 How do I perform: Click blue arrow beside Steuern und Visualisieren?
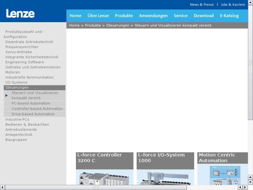7,96
